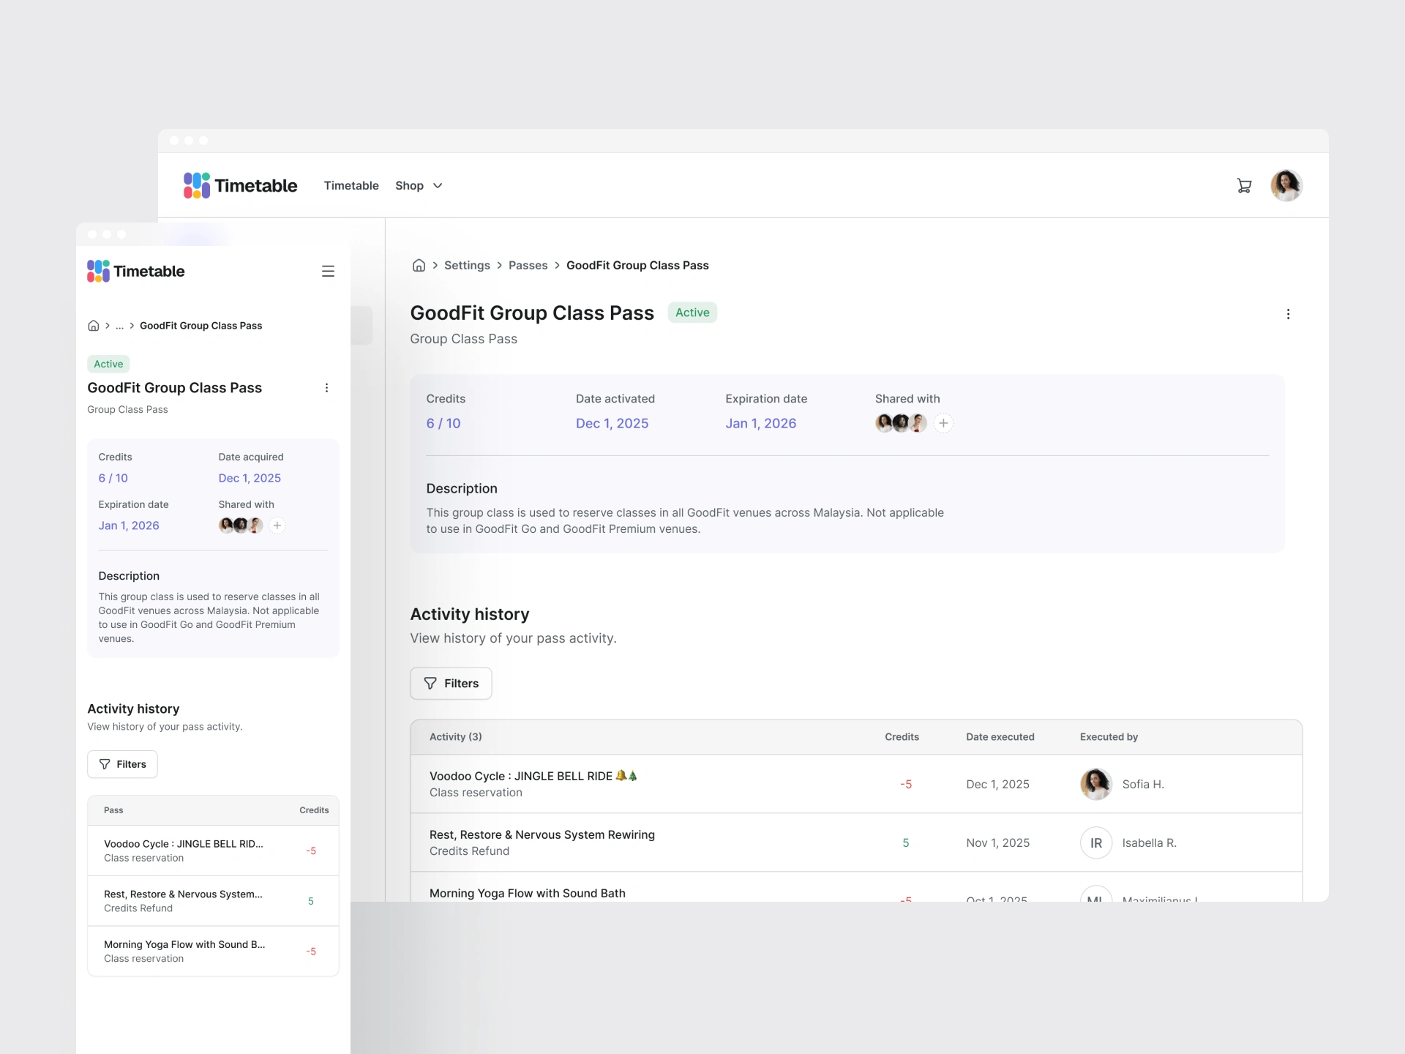1405x1054 pixels.
Task: Click the user profile avatar in header
Action: pyautogui.click(x=1286, y=186)
